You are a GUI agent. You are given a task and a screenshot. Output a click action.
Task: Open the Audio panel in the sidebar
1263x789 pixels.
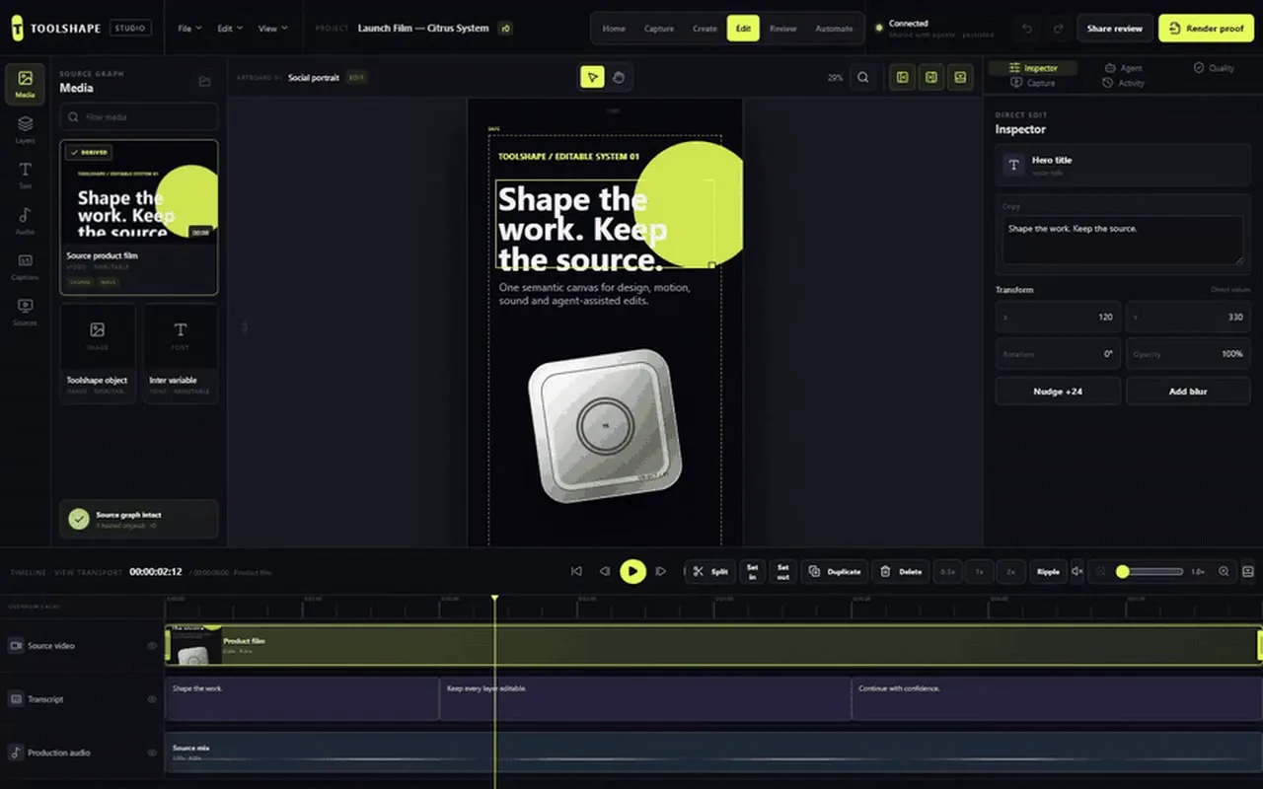[x=25, y=220]
